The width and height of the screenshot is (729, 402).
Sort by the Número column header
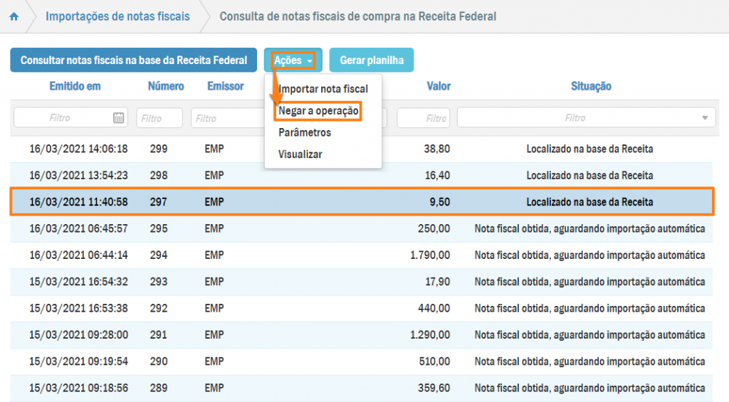[x=166, y=86]
